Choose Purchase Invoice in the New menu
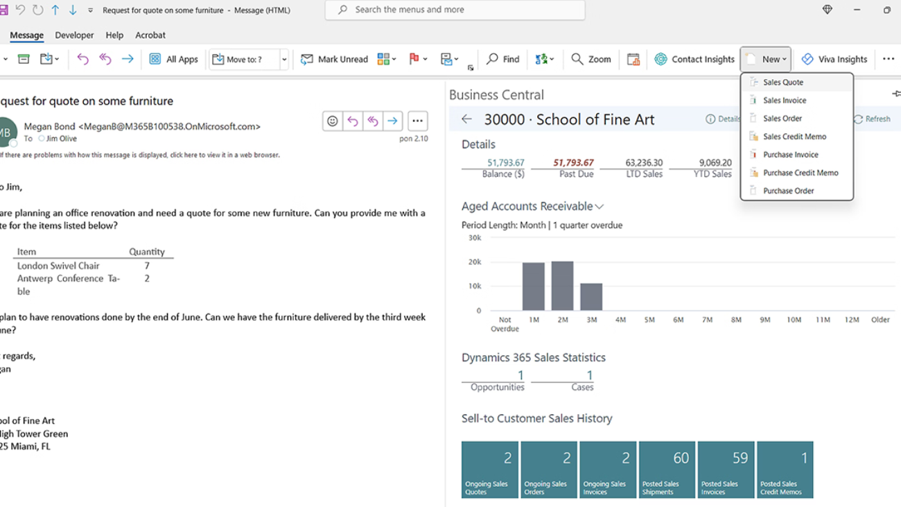Screen dimensions: 901x507 point(790,155)
